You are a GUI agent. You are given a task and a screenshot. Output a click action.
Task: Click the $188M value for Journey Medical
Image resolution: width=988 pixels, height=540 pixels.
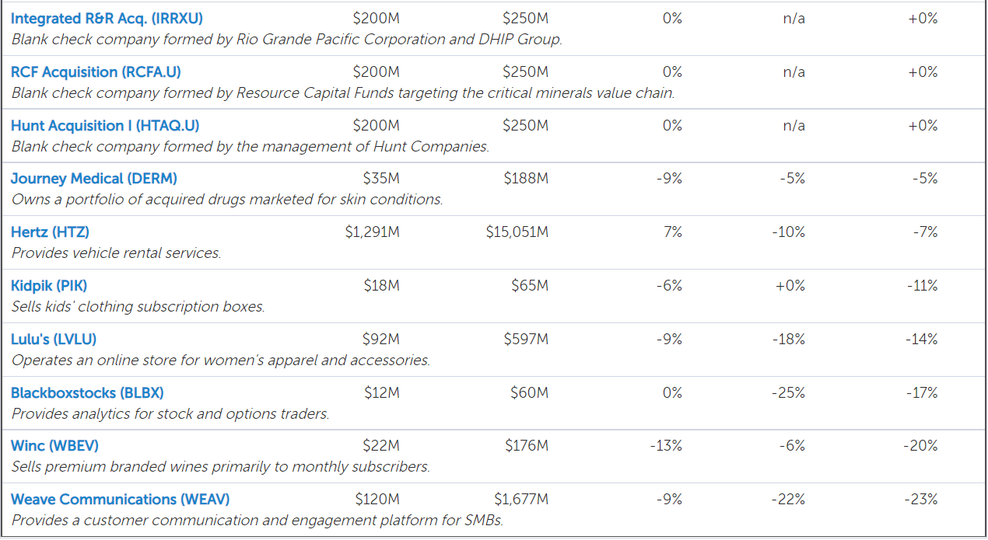(x=526, y=179)
